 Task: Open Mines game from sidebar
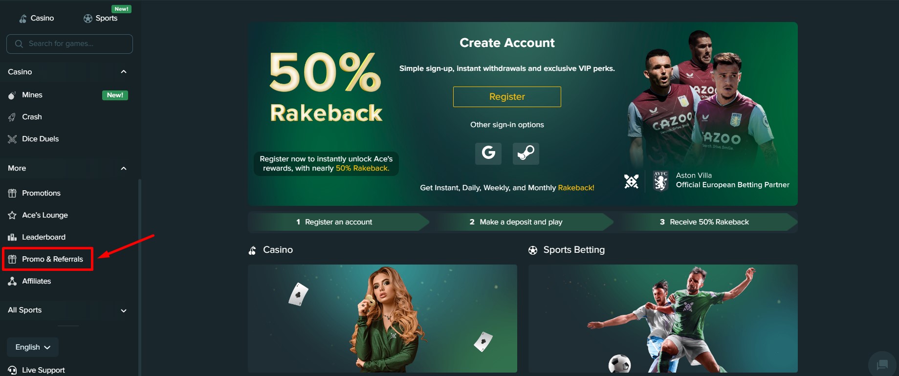tap(67, 95)
